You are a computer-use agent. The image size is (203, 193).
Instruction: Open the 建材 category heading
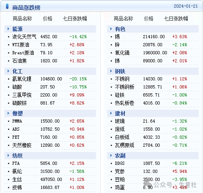120,113
